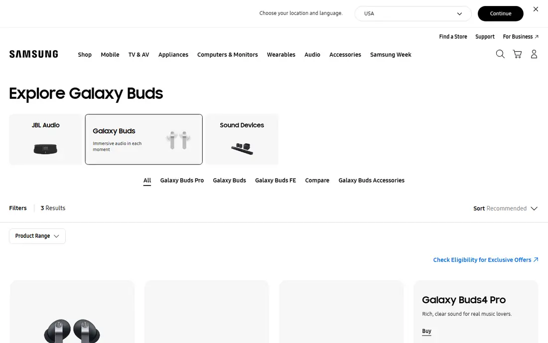Click the Filters label
Viewport: 548px width, 343px height.
(18, 208)
